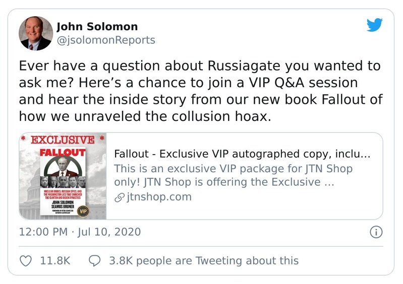Screen dimensions: 403x284
Task: Click the chain link icon beside jtnshop.com
Action: (x=119, y=197)
